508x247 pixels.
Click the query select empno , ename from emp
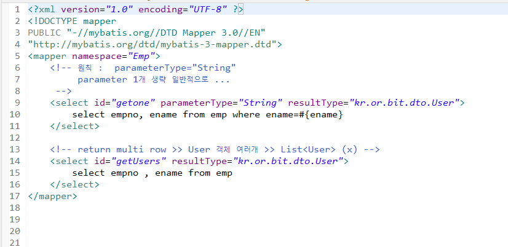(x=153, y=173)
